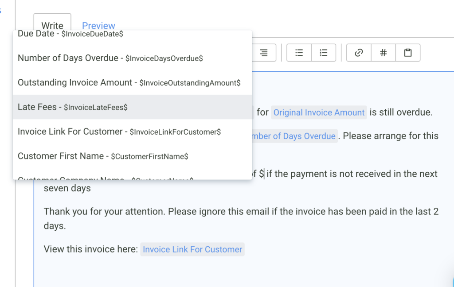The width and height of the screenshot is (454, 287).
Task: Insert a numbered list
Action: pyautogui.click(x=324, y=53)
